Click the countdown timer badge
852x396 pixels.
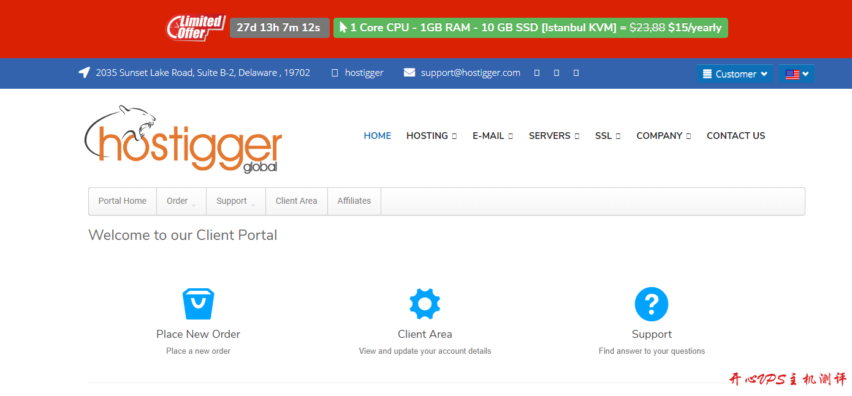pyautogui.click(x=279, y=28)
